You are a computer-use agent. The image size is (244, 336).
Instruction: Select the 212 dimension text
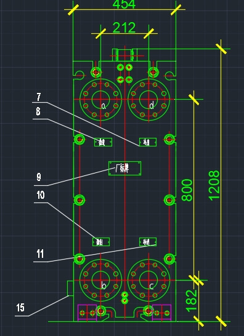tap(124, 28)
